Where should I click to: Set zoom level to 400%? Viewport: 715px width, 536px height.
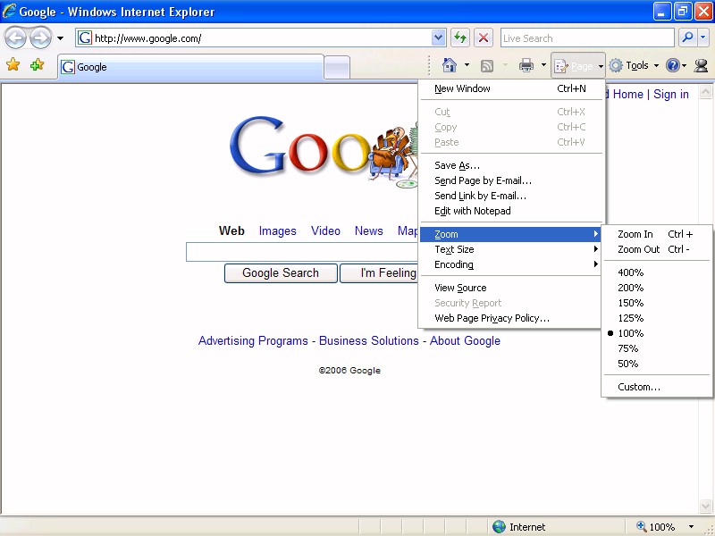coord(657,272)
